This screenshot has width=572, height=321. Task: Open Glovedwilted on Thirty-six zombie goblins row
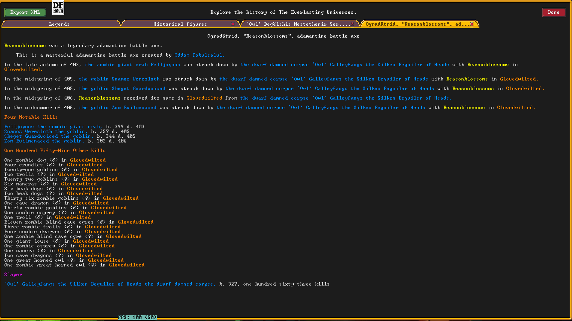(121, 198)
